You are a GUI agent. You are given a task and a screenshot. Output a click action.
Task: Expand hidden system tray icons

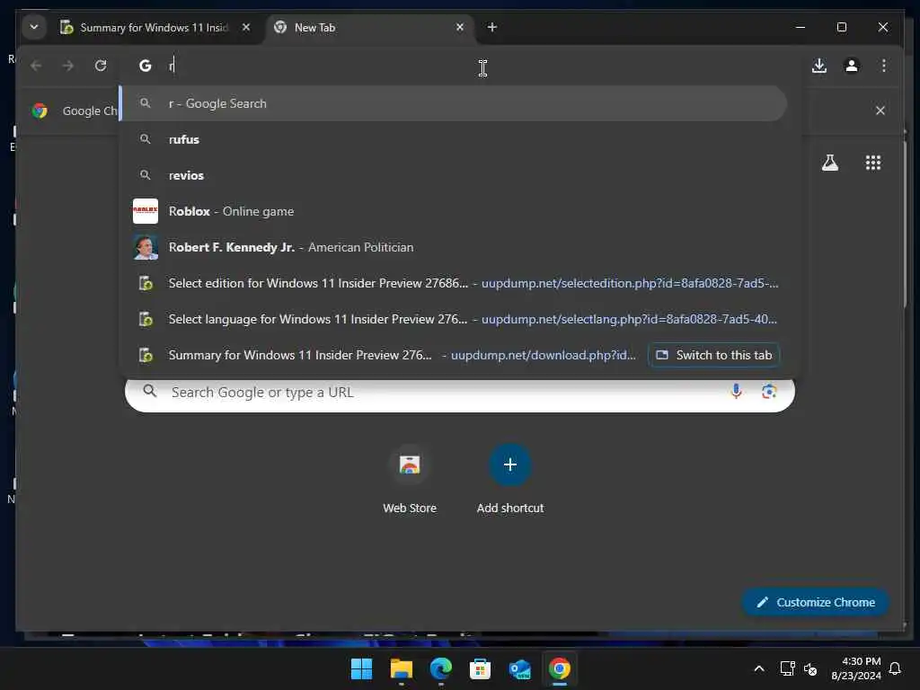[758, 668]
